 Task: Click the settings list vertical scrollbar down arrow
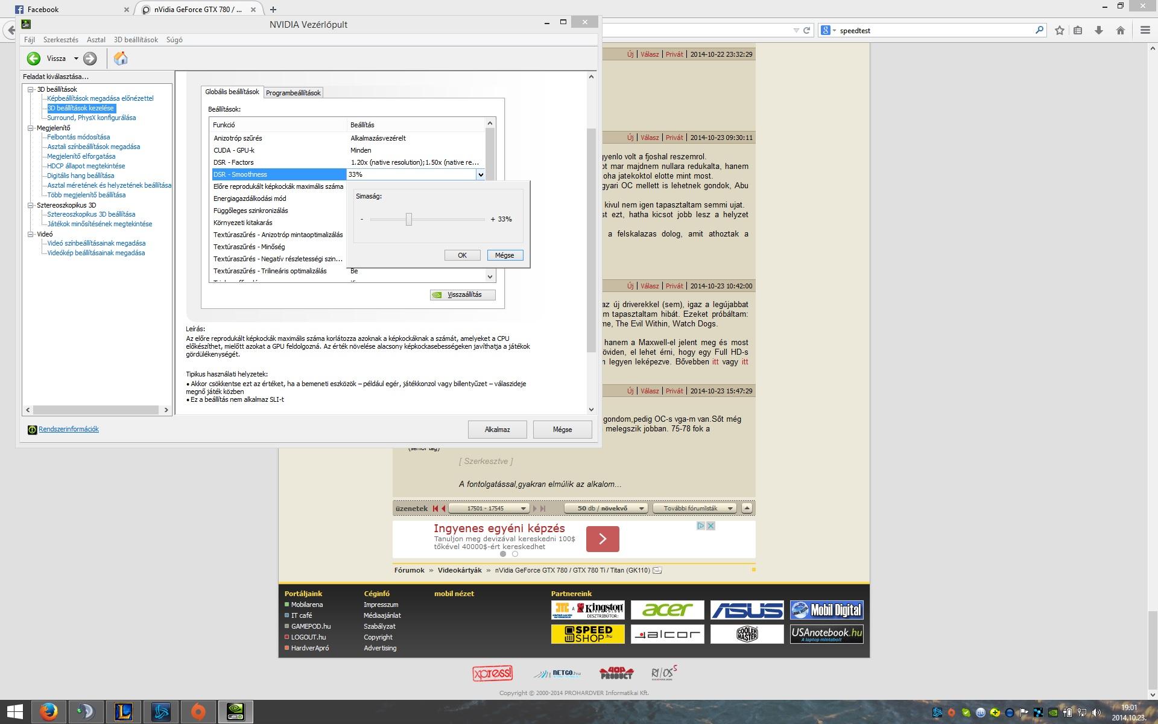[490, 276]
